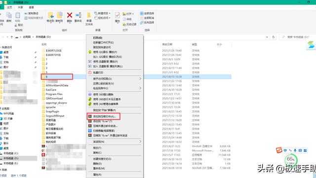This screenshot has height=178, width=316.
Task: Click the Copy icon in the ribbon
Action: (x=9, y=15)
